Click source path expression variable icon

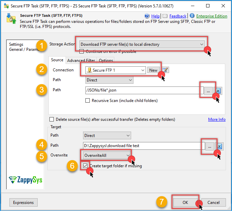click(218, 91)
